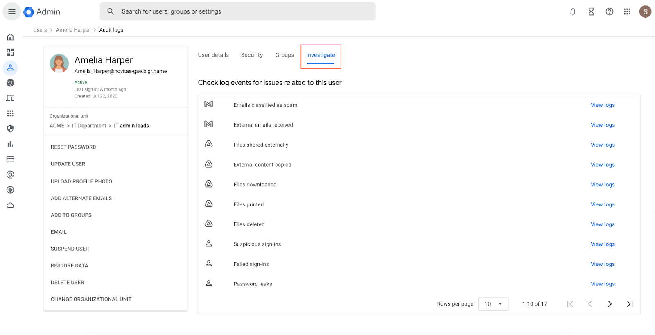Image resolution: width=655 pixels, height=335 pixels.
Task: Open the steering wheel icon in sidebar
Action: (10, 190)
